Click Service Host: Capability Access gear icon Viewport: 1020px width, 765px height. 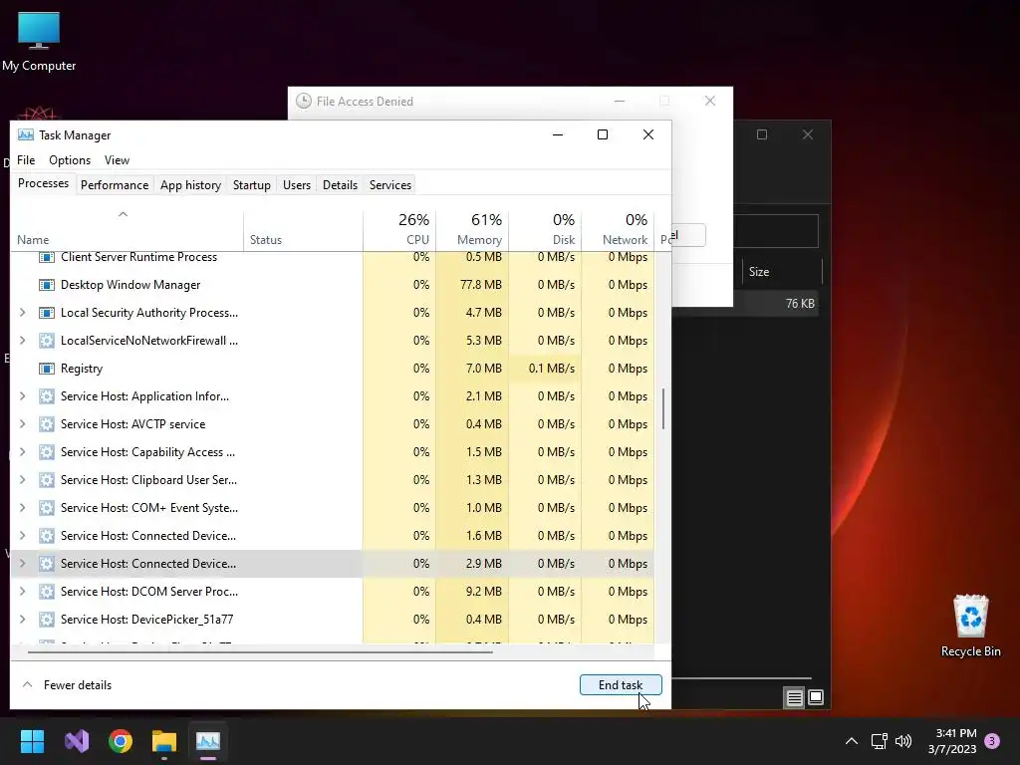coord(46,452)
